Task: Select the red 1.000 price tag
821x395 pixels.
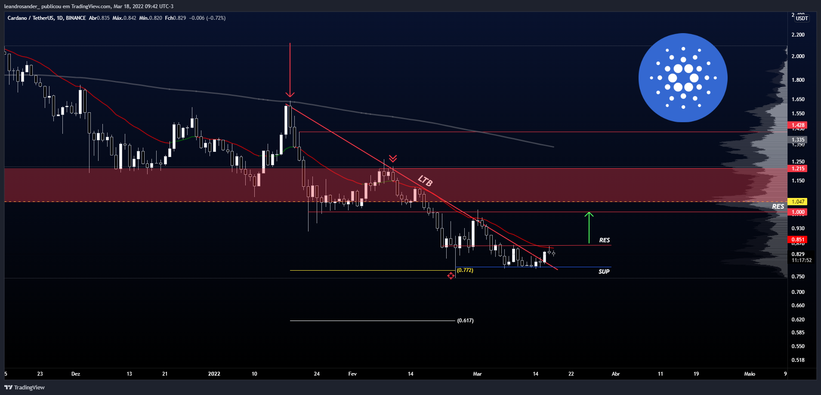Action: click(x=797, y=212)
